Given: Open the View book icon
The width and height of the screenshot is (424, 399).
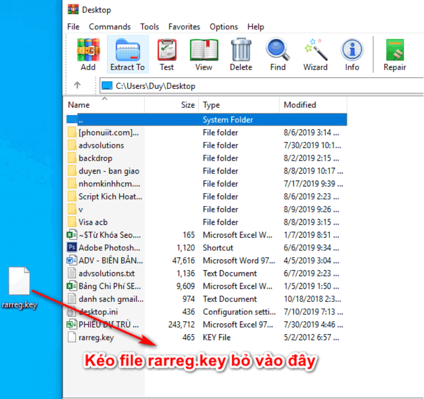Looking at the screenshot, I should click(204, 54).
